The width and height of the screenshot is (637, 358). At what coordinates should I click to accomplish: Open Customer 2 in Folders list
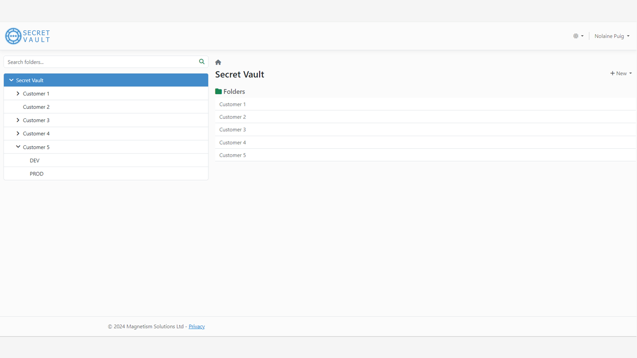click(x=425, y=117)
